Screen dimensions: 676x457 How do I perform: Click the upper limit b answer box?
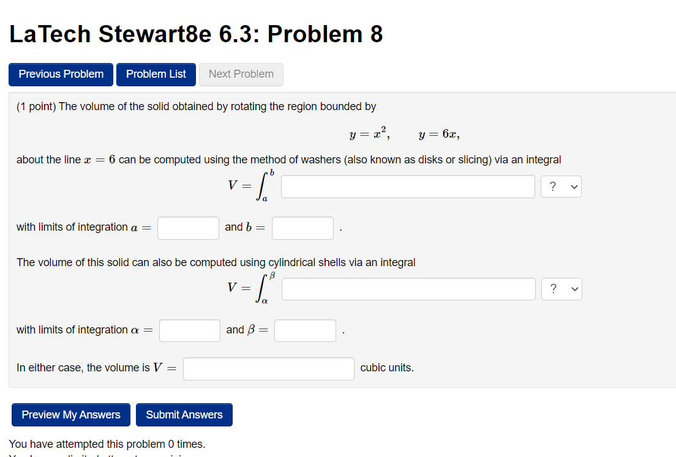pyautogui.click(x=302, y=228)
